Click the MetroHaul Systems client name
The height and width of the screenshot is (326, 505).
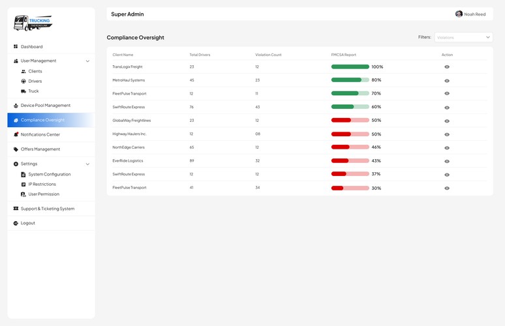129,80
